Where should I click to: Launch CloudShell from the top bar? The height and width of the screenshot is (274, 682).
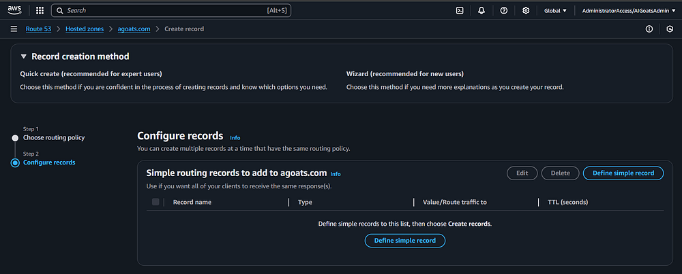click(460, 11)
